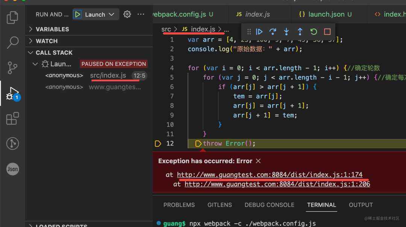Open the TERMINAL panel tab
The height and width of the screenshot is (227, 406).
[321, 205]
